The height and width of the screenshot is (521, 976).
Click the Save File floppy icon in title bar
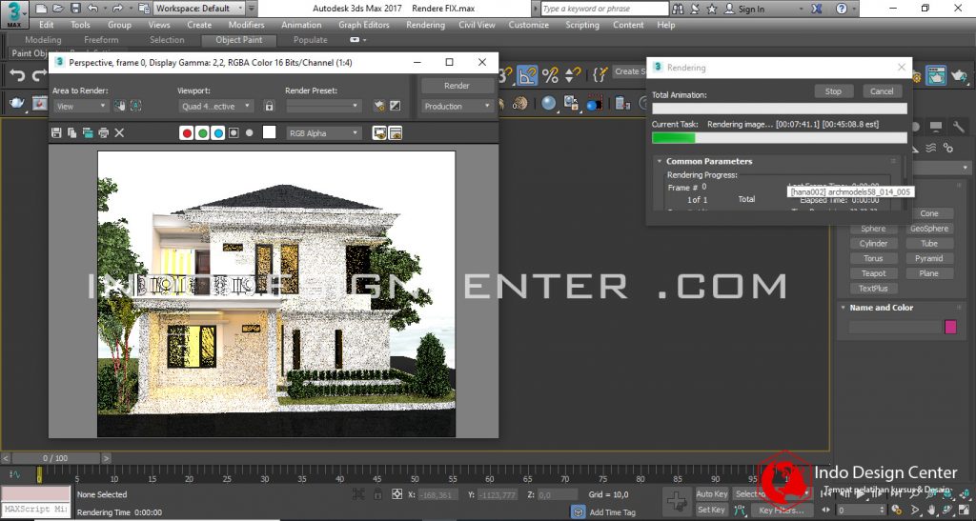point(75,9)
